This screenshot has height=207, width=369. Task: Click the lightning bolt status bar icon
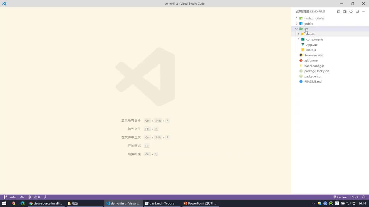[x=45, y=197]
